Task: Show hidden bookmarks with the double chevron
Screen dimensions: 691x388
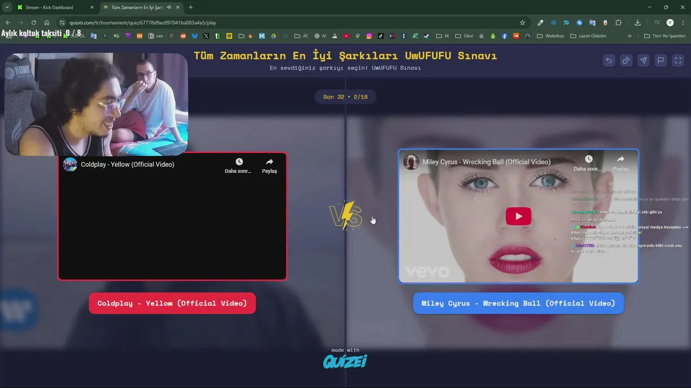Action: click(629, 36)
